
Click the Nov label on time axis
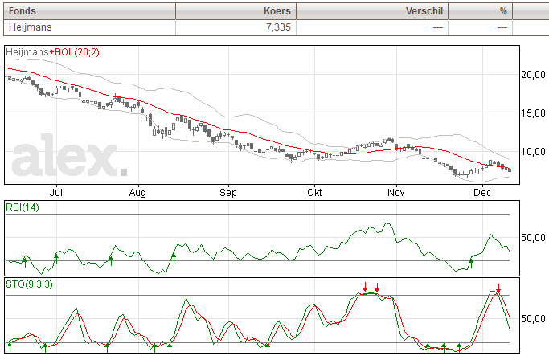[396, 193]
